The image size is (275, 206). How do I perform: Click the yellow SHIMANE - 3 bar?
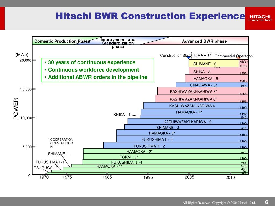point(214,63)
